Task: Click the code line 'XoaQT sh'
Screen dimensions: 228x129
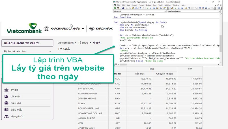Action: click(125, 40)
